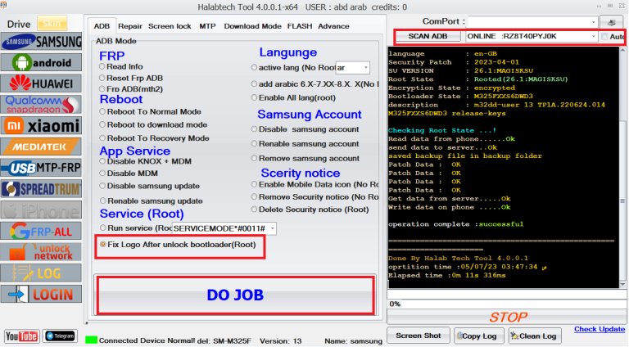Switch to the Skin tab
This screenshot has height=347, width=629.
point(52,23)
